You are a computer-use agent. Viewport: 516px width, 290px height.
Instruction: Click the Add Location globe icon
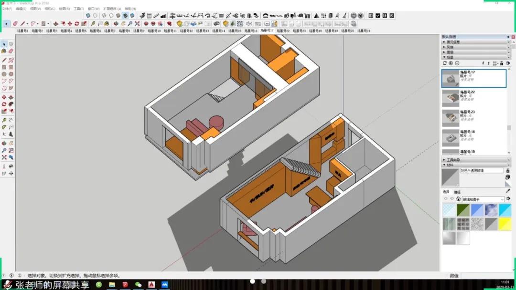[353, 23]
